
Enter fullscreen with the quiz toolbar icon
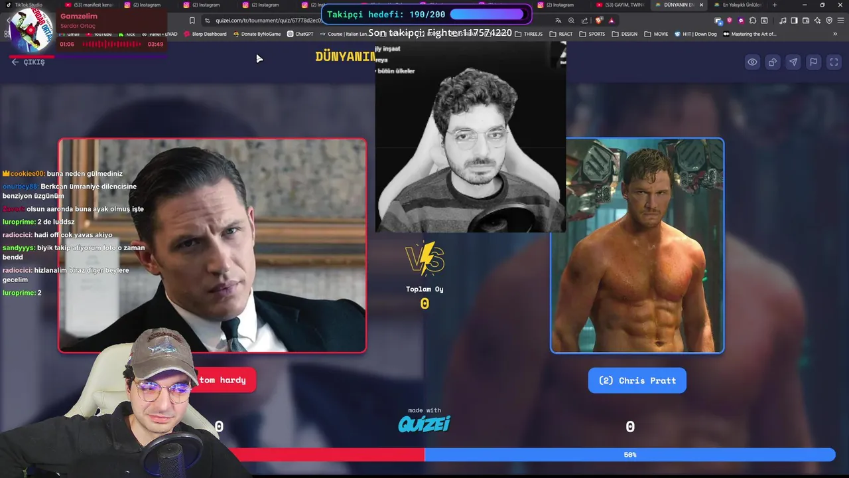pyautogui.click(x=834, y=62)
